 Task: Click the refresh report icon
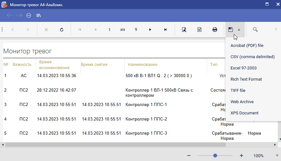tap(62, 30)
